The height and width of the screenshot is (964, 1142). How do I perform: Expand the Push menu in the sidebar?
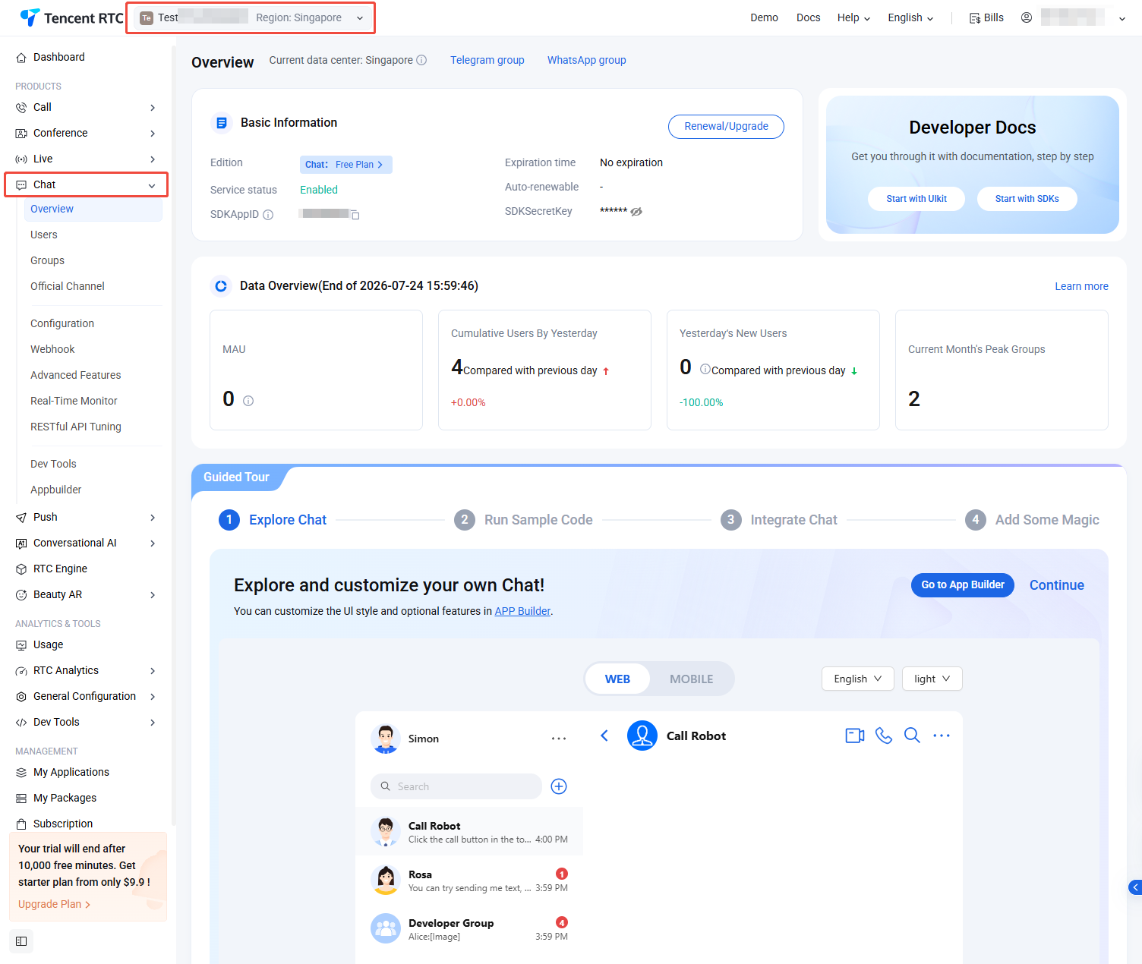tap(87, 517)
